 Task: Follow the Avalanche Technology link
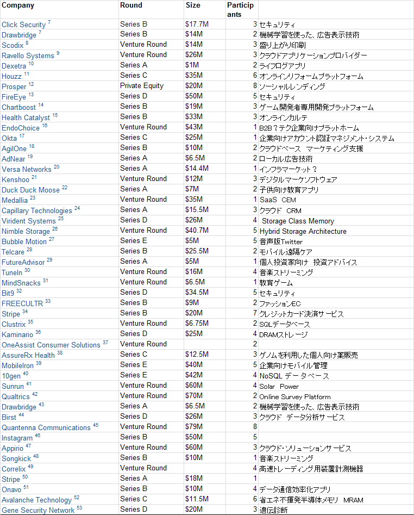pos(36,500)
